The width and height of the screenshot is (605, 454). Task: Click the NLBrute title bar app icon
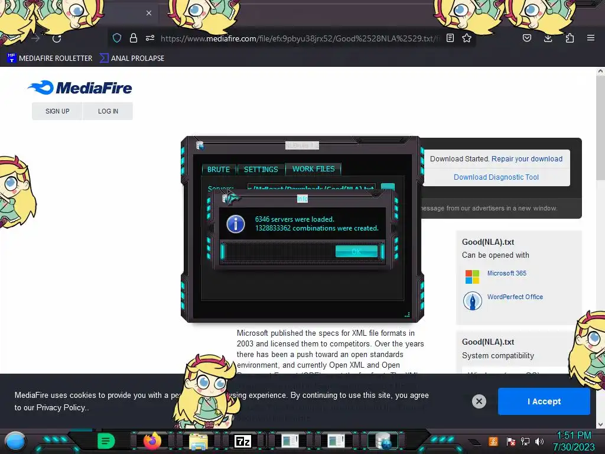click(200, 145)
